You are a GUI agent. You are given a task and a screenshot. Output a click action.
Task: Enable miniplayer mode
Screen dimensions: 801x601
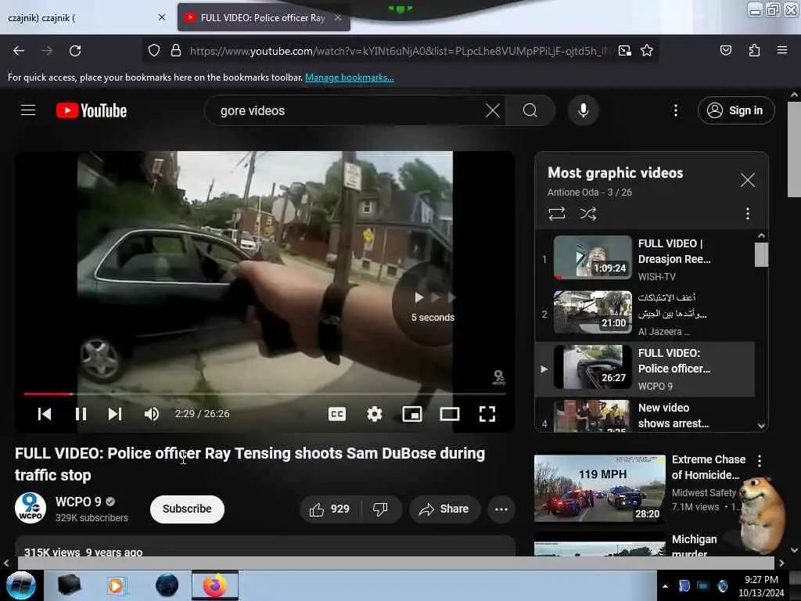pos(412,414)
